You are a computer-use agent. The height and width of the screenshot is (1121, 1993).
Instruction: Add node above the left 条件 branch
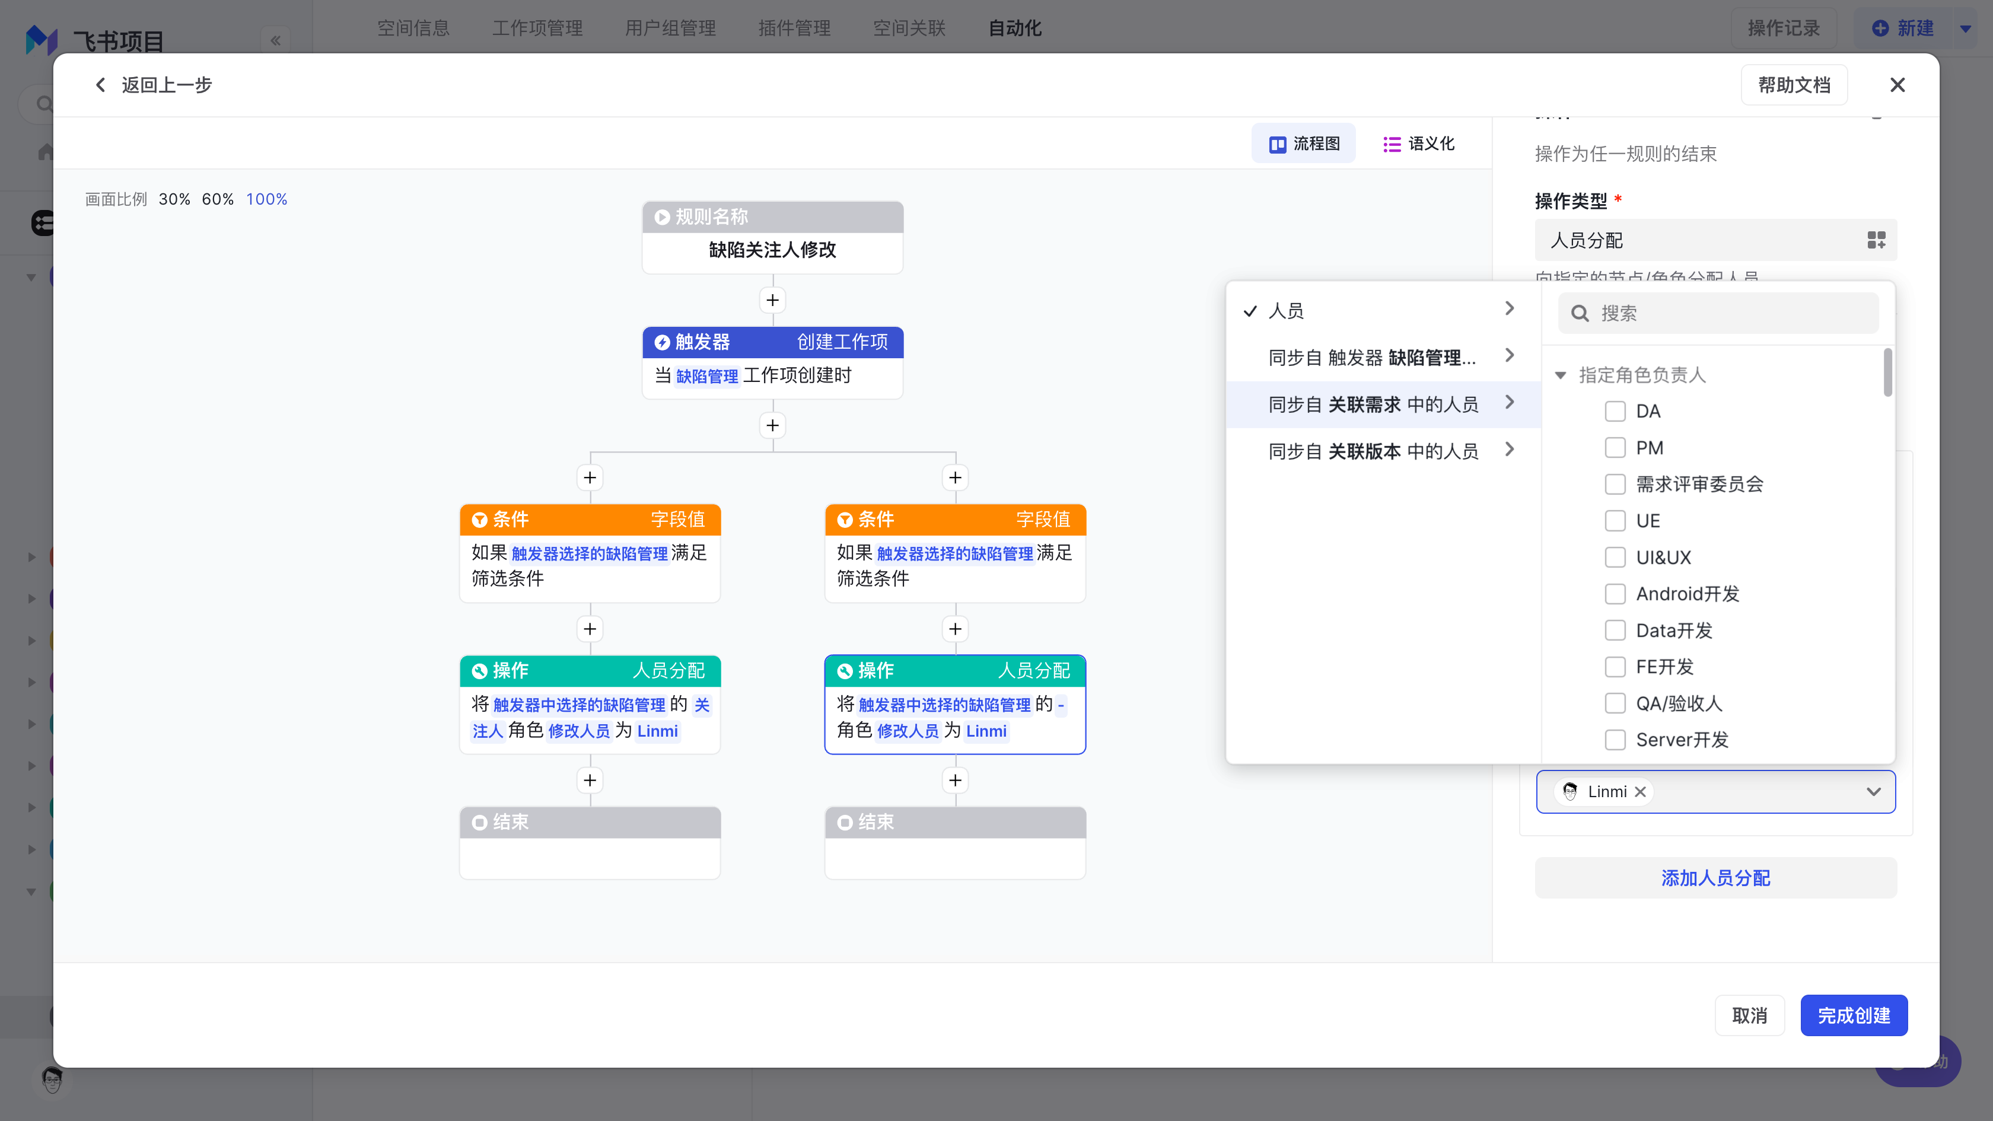click(x=590, y=477)
